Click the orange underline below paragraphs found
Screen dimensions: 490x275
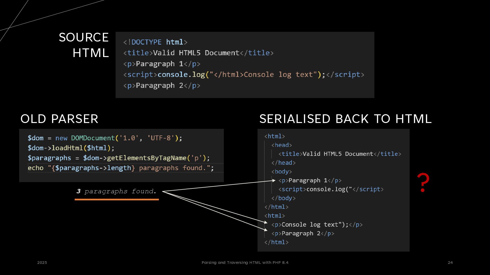click(117, 200)
